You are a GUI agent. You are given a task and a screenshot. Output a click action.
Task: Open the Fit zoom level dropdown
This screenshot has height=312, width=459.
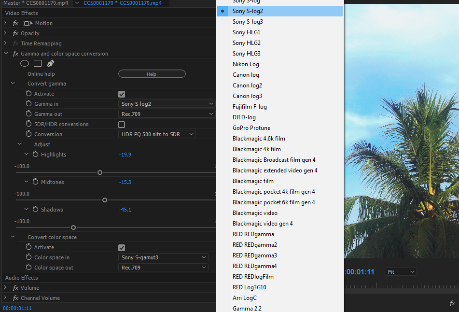(x=401, y=272)
